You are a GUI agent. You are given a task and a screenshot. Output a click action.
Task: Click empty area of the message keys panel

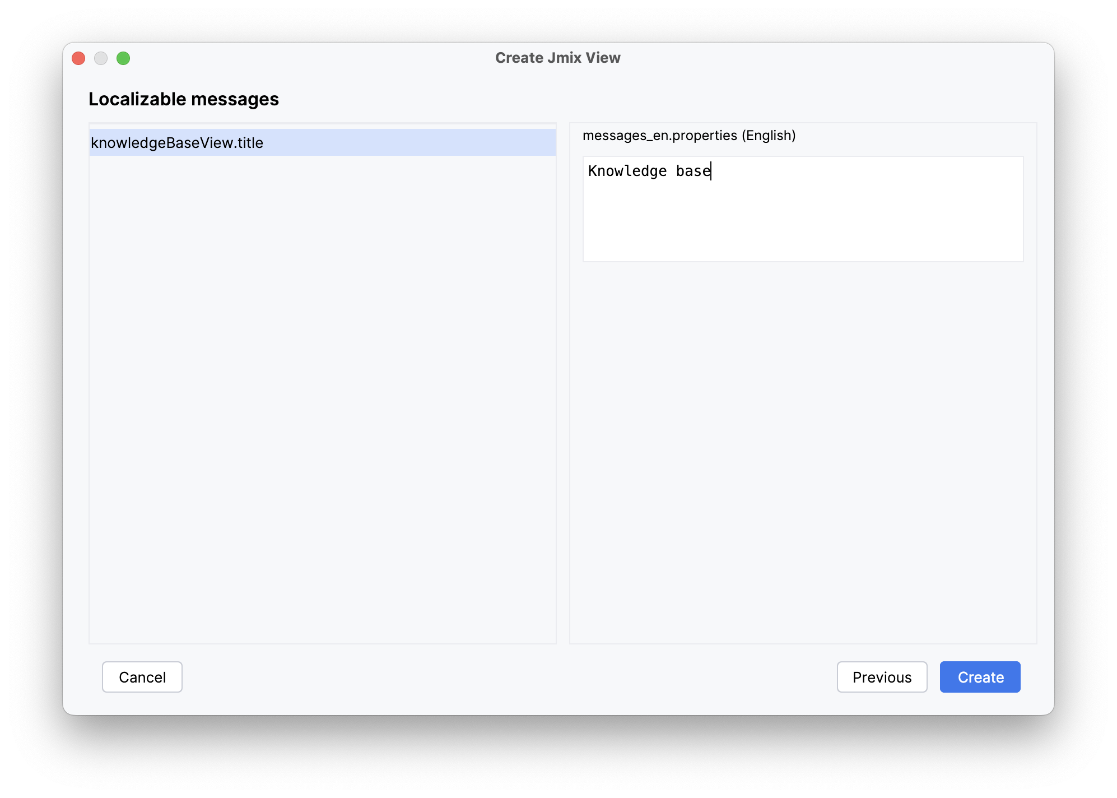[x=322, y=392]
